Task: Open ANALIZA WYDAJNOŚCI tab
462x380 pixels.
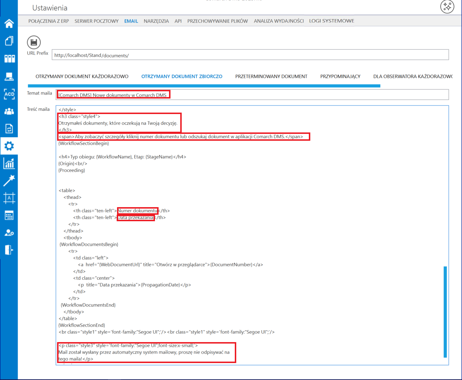Action: tap(279, 21)
